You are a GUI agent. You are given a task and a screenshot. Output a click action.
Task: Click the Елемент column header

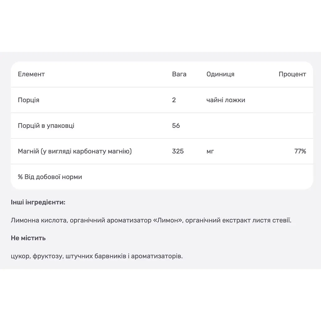pos(31,74)
